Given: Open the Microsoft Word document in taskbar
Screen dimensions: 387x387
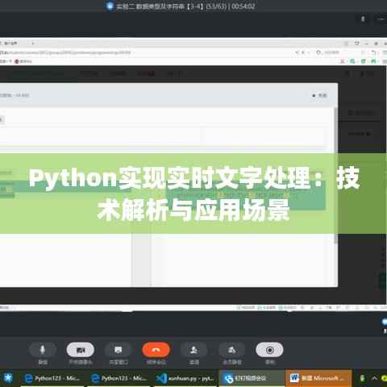Looking at the screenshot, I should tap(318, 378).
